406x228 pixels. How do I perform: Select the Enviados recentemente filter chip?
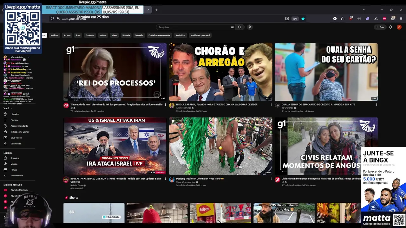click(159, 35)
